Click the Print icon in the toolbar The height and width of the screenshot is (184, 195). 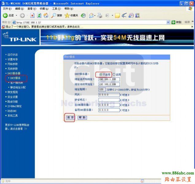pyautogui.click(x=100, y=15)
